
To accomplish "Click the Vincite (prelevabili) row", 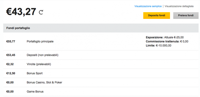I will pos(101,64).
